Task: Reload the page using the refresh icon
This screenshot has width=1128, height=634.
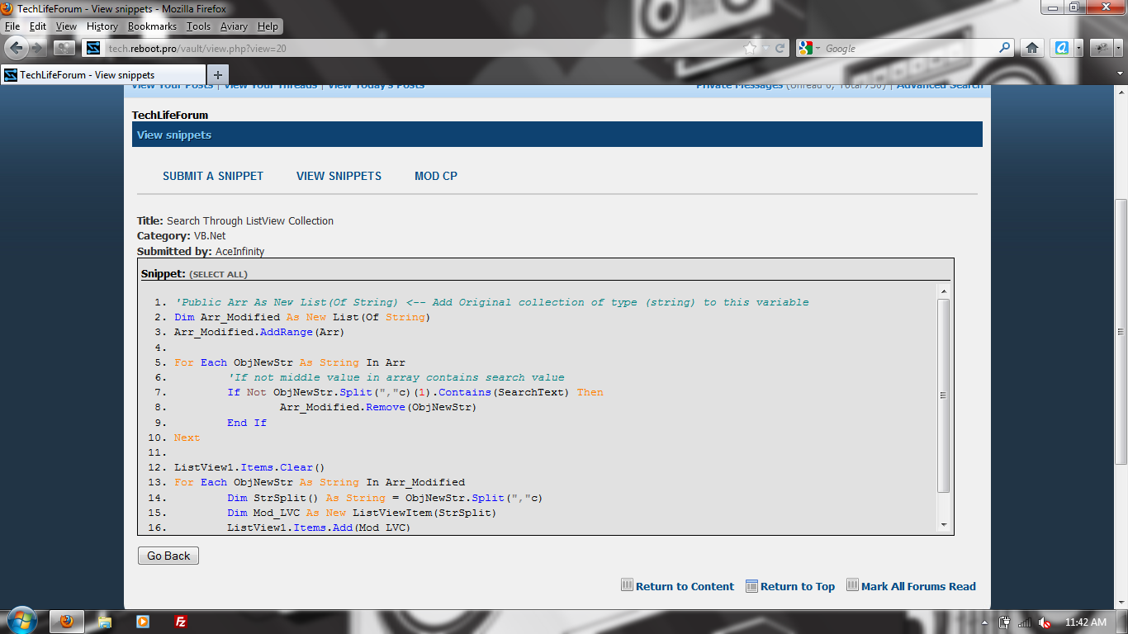Action: click(779, 49)
